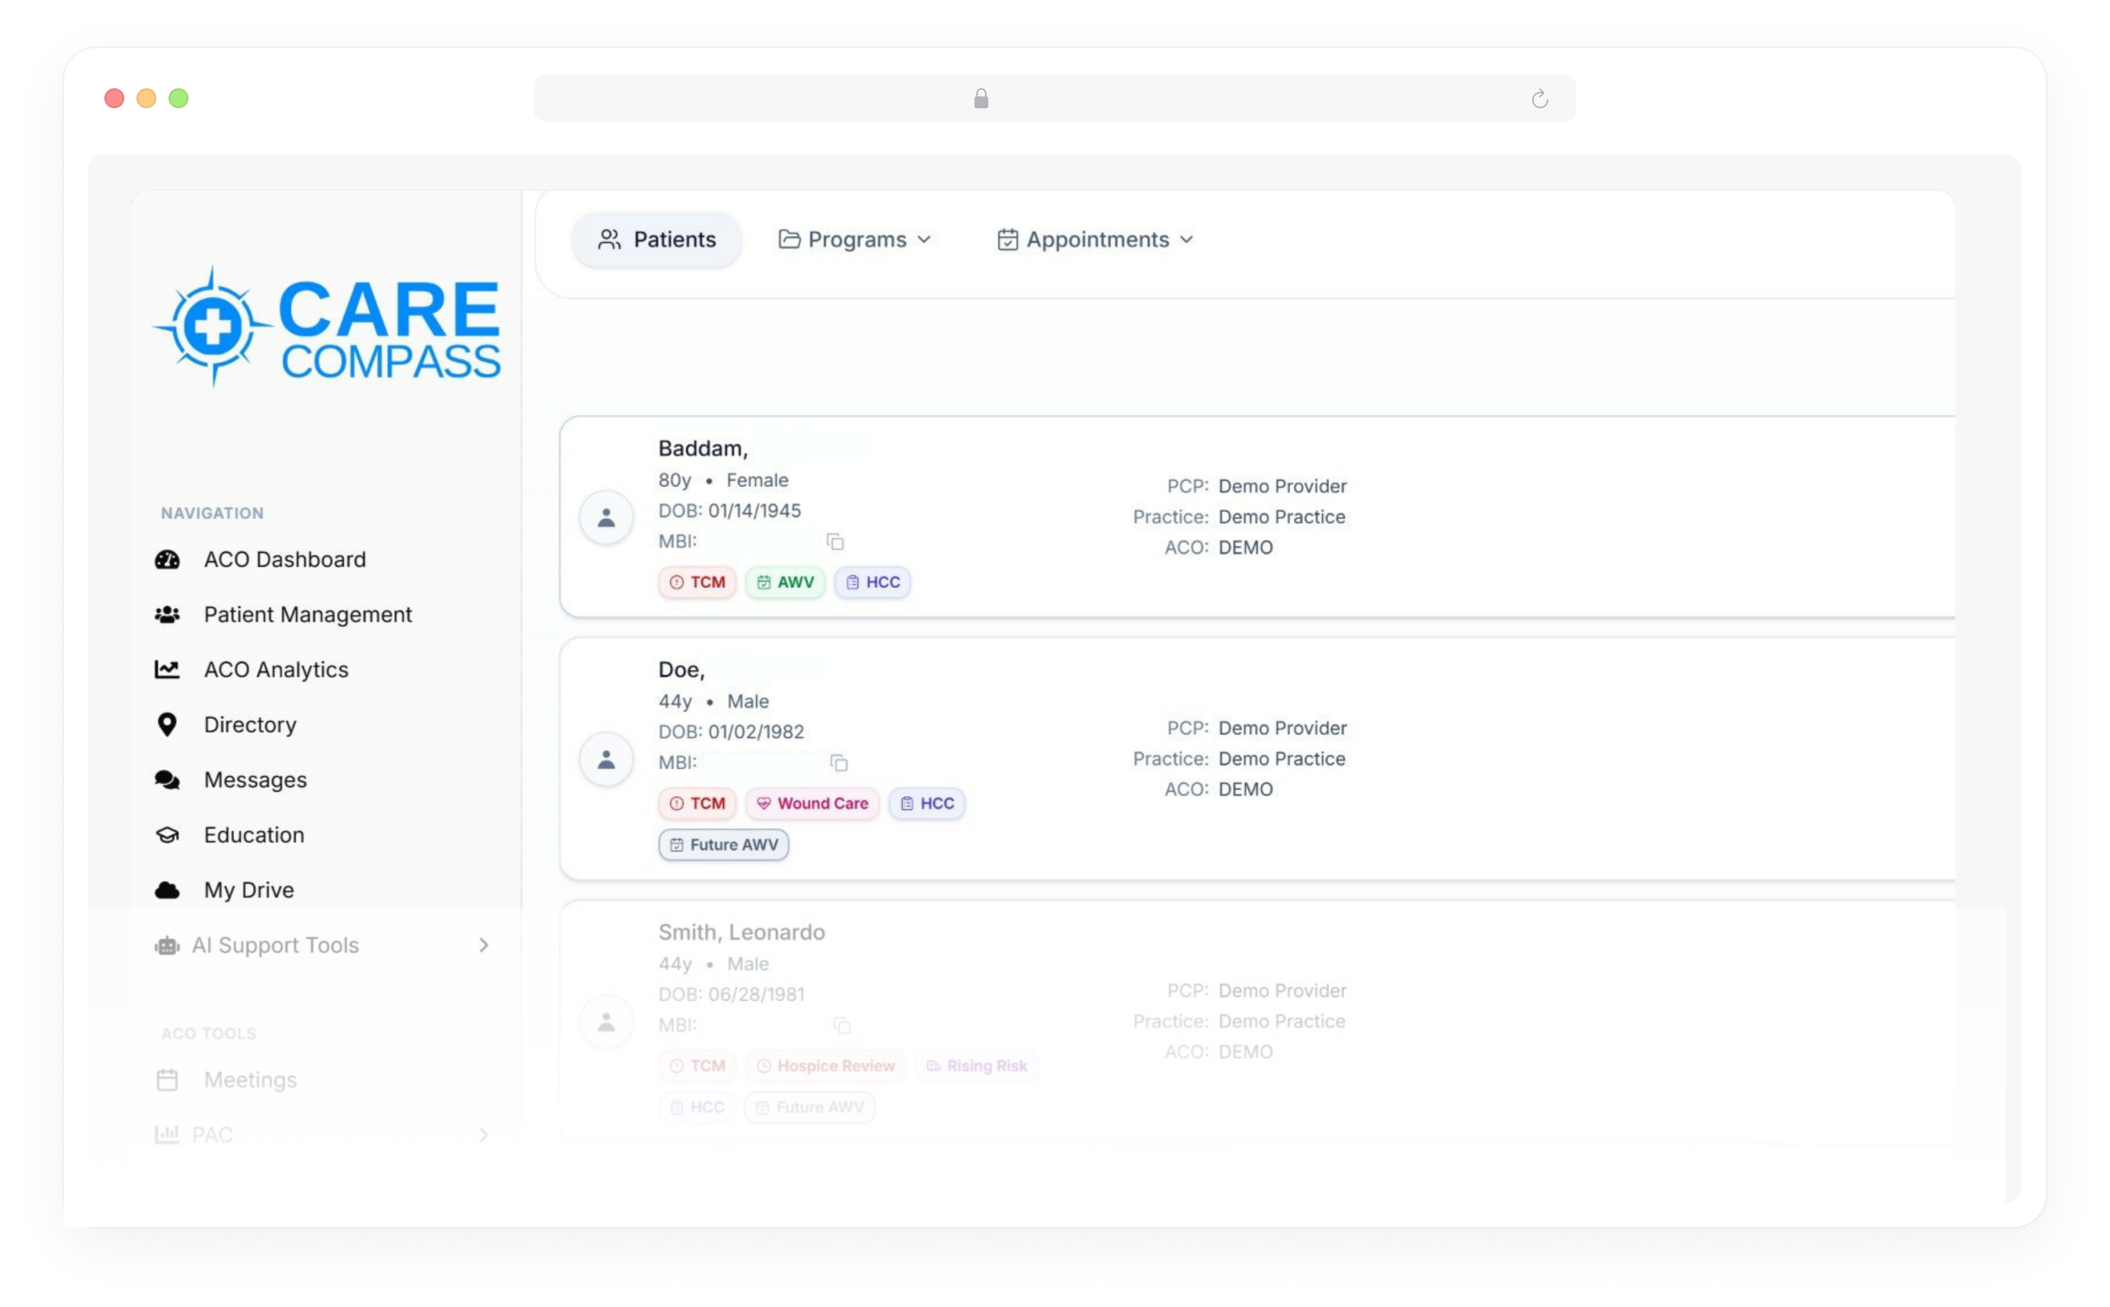Copy MBI for Smith, Leonardo
Image resolution: width=2110 pixels, height=1307 pixels.
(x=842, y=1025)
